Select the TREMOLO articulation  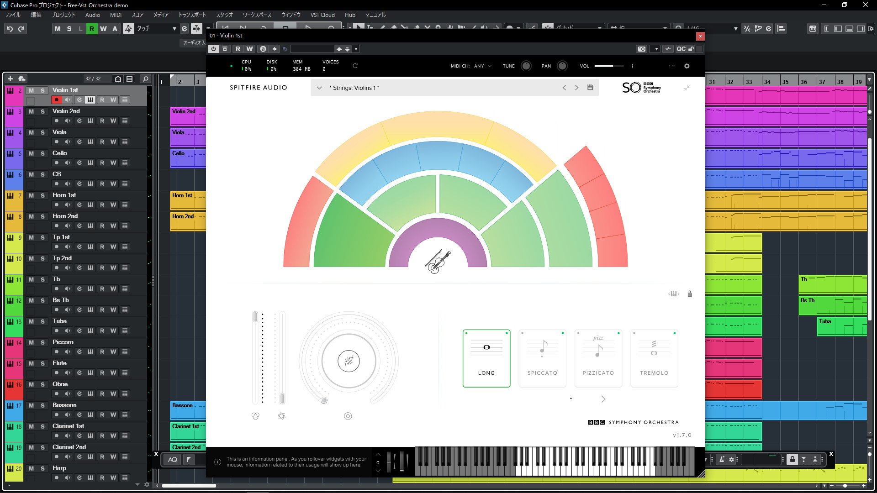click(x=654, y=358)
